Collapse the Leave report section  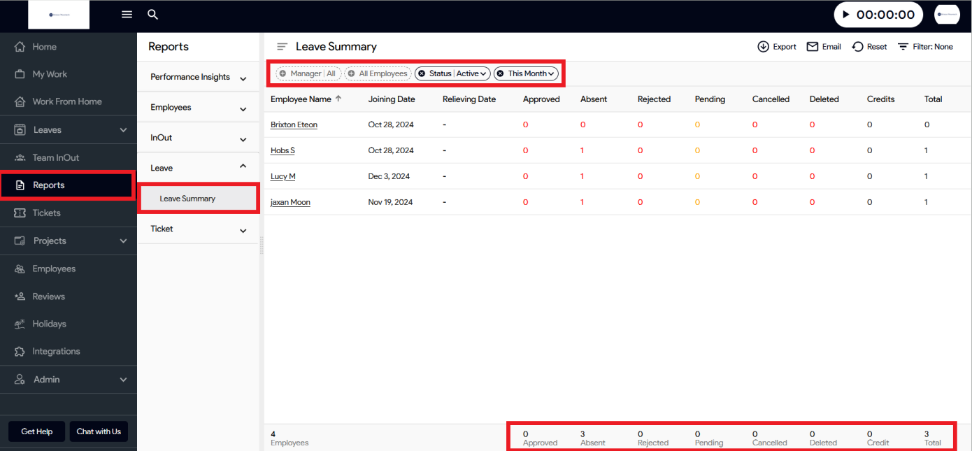click(243, 167)
